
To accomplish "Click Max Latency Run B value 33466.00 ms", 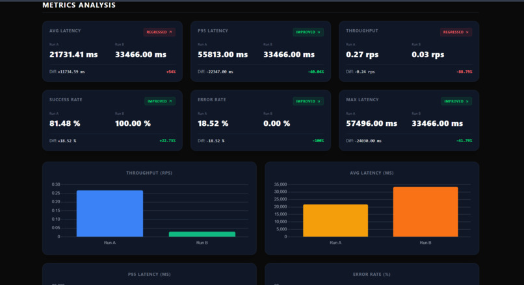I will pyautogui.click(x=438, y=123).
